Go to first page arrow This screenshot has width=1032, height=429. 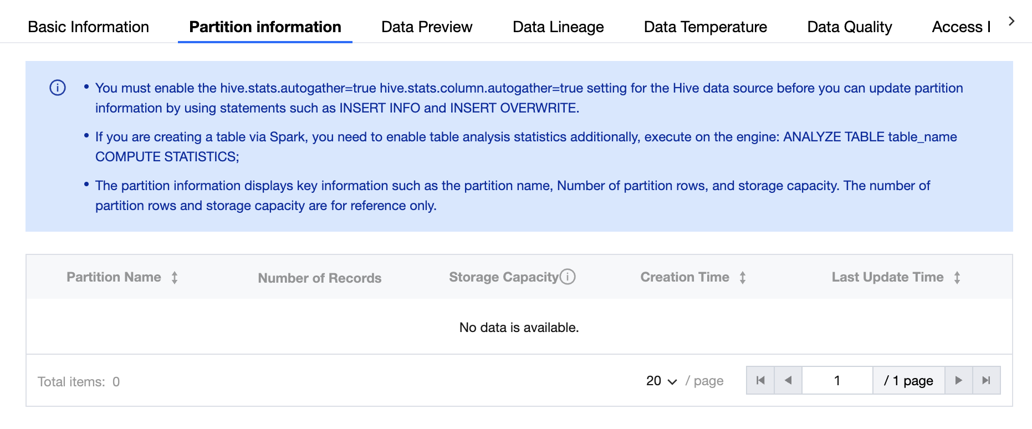point(760,380)
